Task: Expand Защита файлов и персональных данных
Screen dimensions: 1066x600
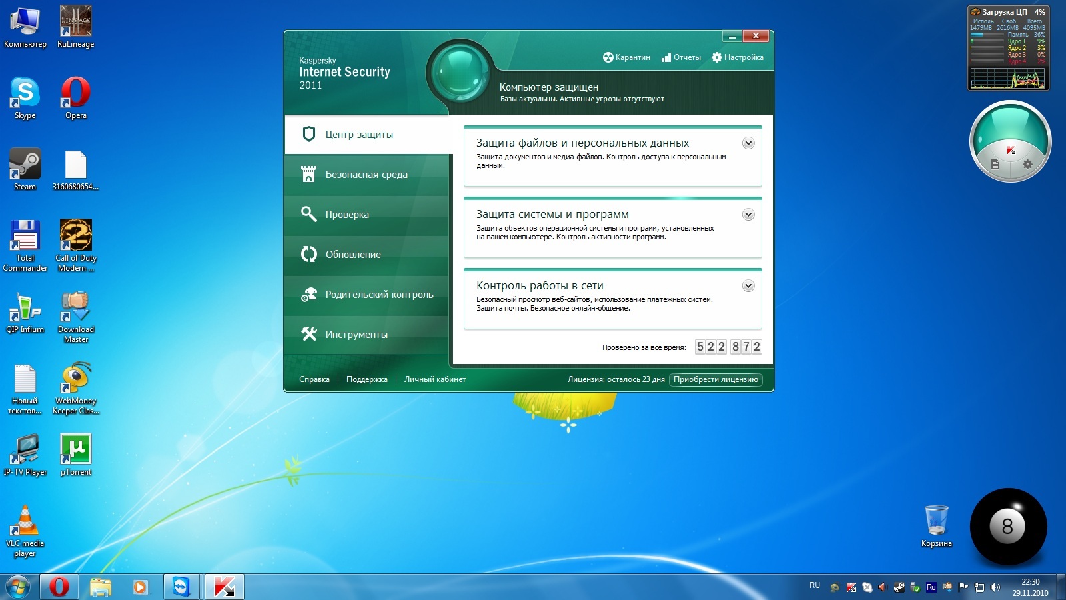Action: tap(748, 143)
